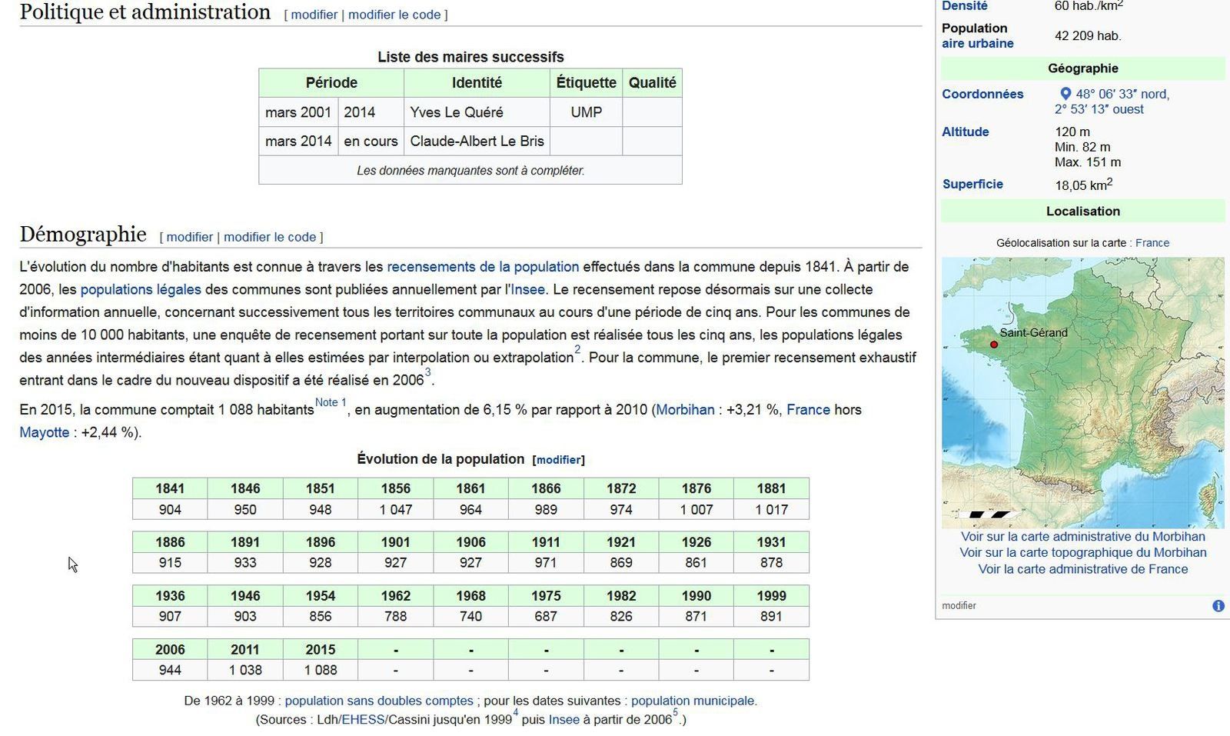Select 'Claude-Albert Le Bris' cell
The image size is (1230, 736).
click(477, 142)
